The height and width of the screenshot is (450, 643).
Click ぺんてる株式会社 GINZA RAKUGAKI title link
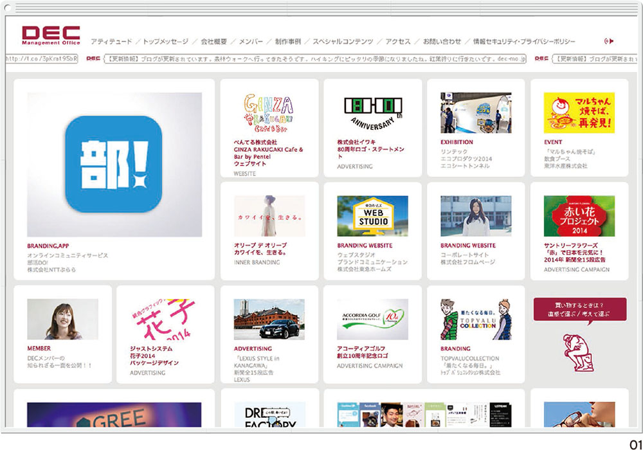(x=269, y=153)
